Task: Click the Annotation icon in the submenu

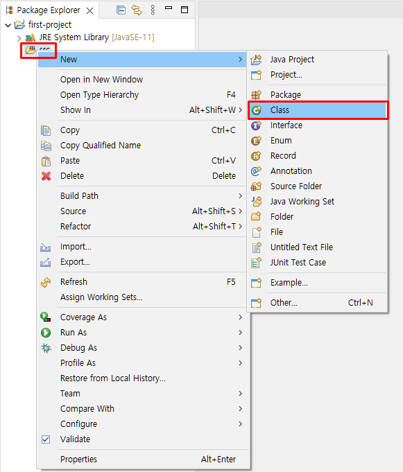Action: [x=256, y=171]
